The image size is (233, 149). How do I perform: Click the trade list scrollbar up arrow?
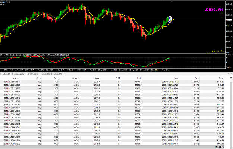click(231, 78)
